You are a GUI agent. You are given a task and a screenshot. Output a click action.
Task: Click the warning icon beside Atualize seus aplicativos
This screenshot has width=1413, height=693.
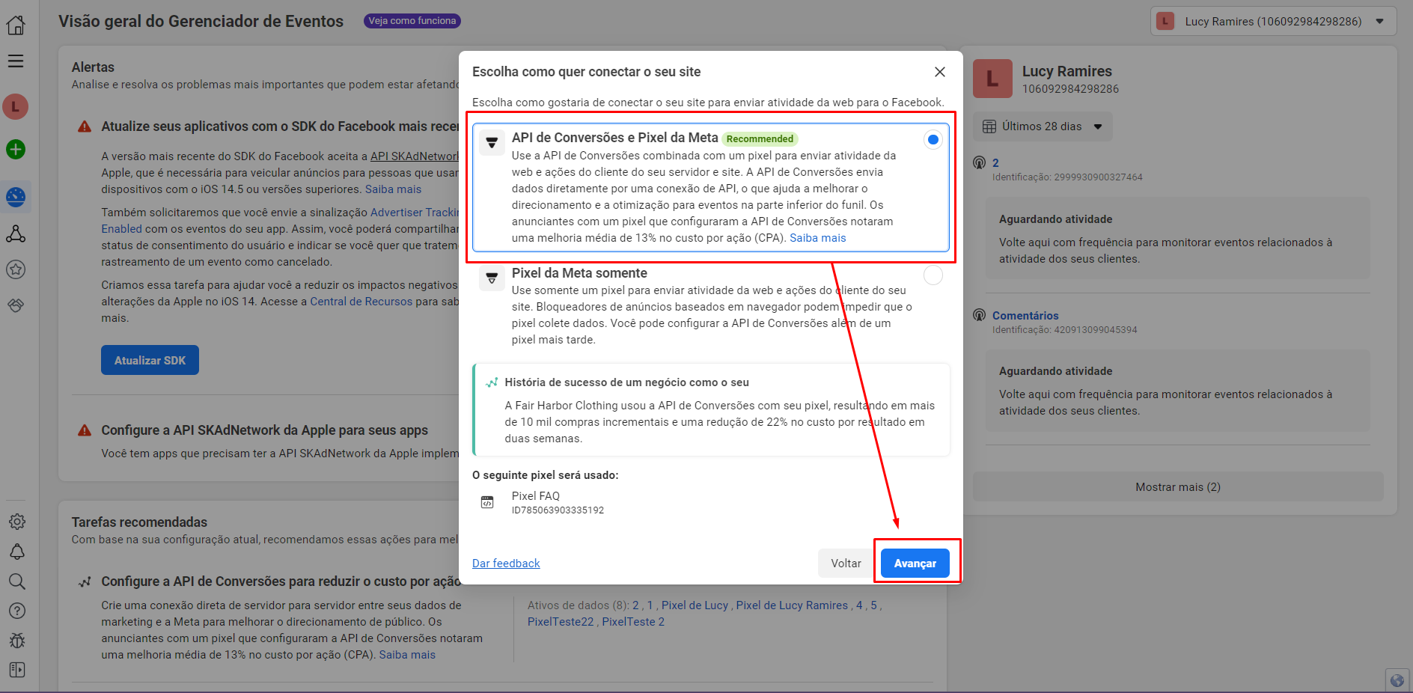[85, 126]
